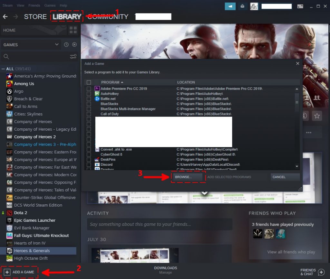The height and width of the screenshot is (279, 330).
Task: Open the three-dots more options icon
Action: pyautogui.click(x=308, y=133)
